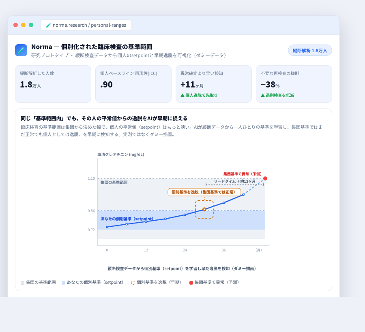The image size is (365, 332).
Task: Click the dashed orange 個別基準を逸脱（早期） legend icon
Action: click(133, 283)
